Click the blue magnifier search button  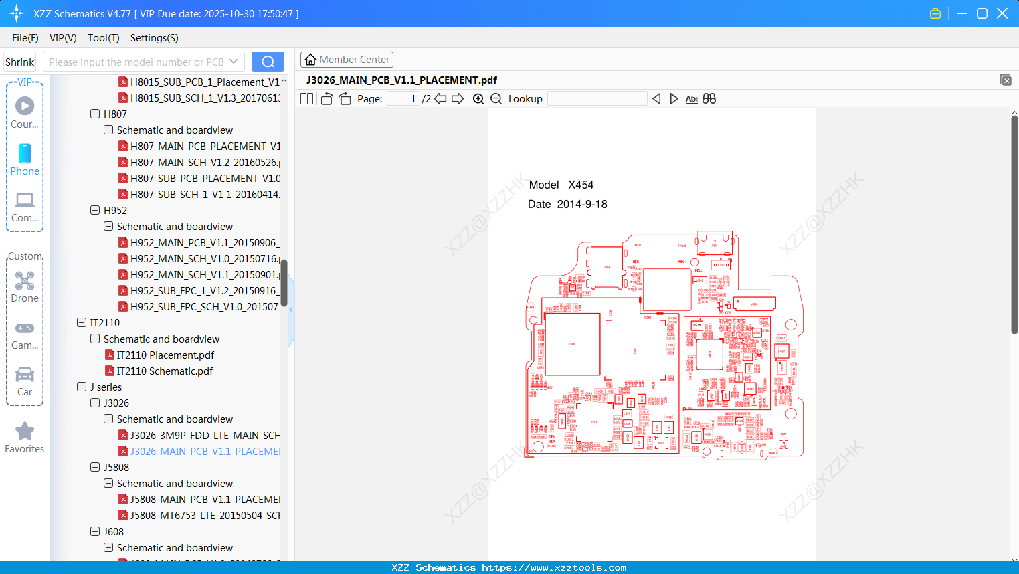268,61
